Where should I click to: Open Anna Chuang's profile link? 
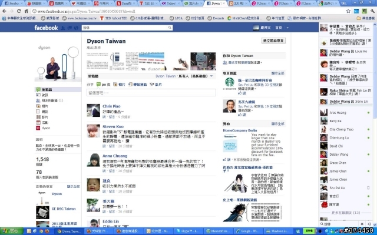(x=115, y=156)
